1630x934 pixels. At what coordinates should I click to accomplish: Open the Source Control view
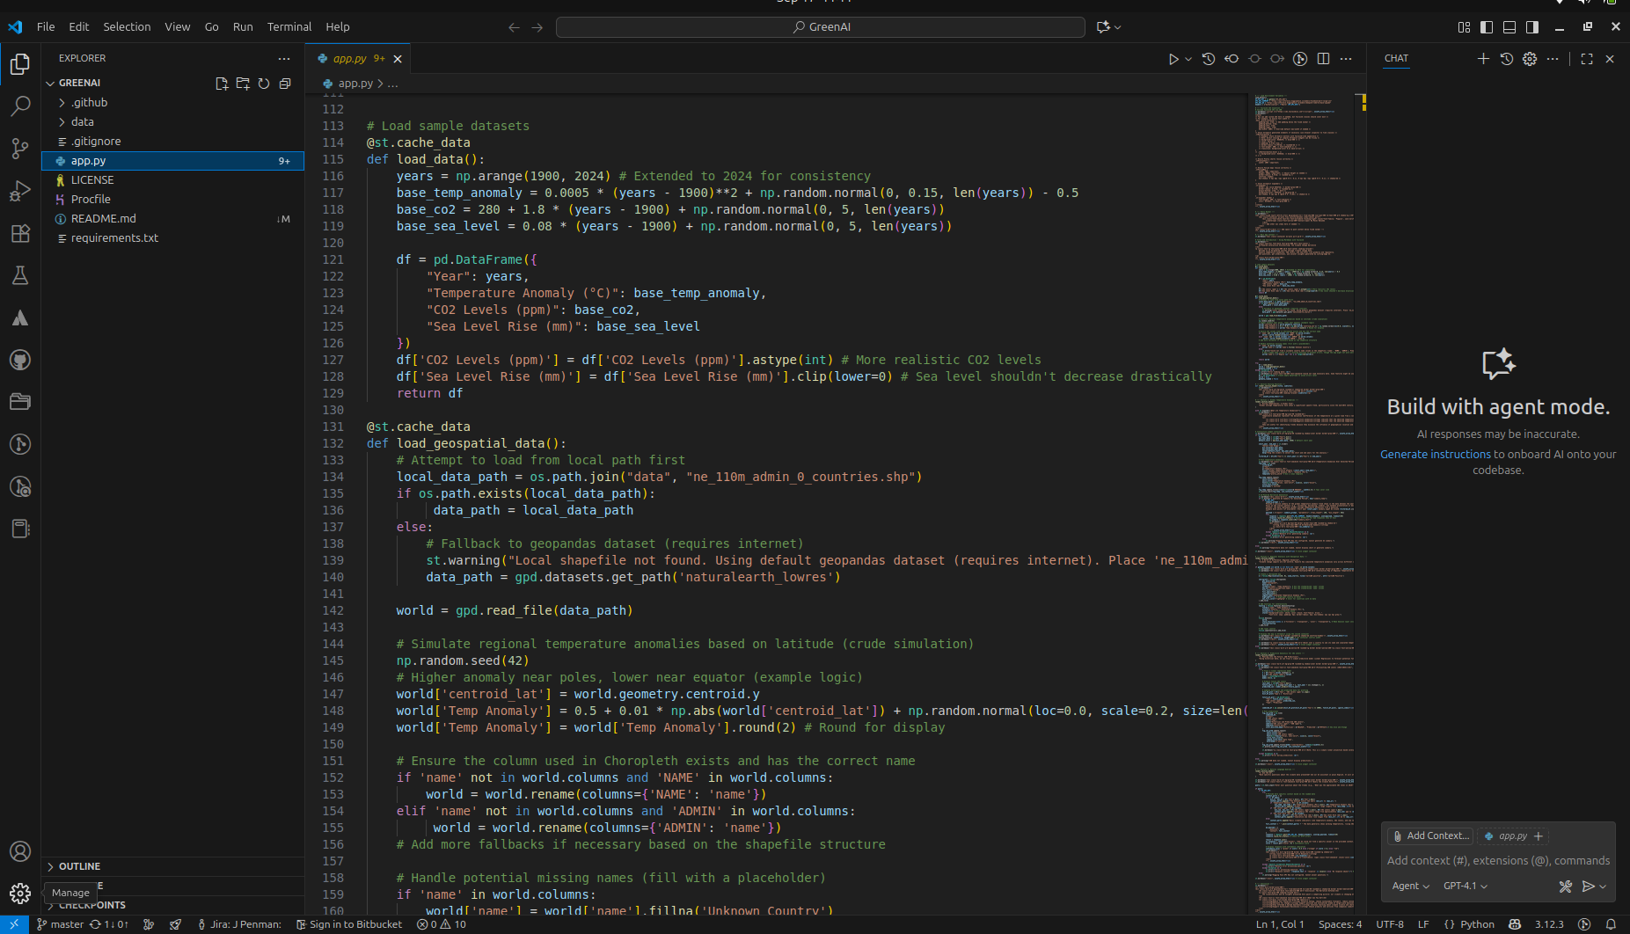point(20,149)
